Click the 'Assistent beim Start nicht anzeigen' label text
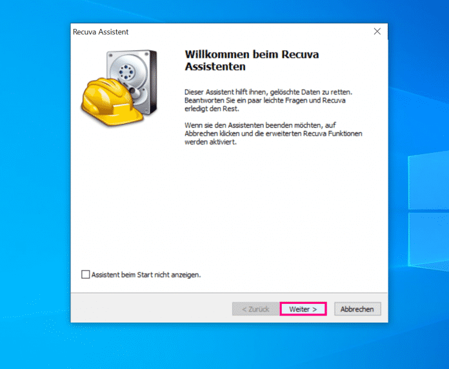The image size is (449, 369). click(x=146, y=274)
